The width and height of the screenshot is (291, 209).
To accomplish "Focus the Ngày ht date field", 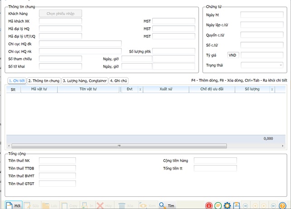I will click(x=262, y=15).
